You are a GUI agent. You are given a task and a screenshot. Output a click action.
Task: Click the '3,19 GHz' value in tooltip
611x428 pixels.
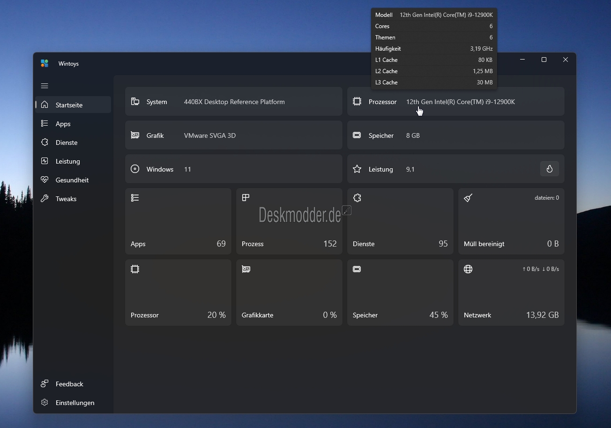click(x=482, y=49)
